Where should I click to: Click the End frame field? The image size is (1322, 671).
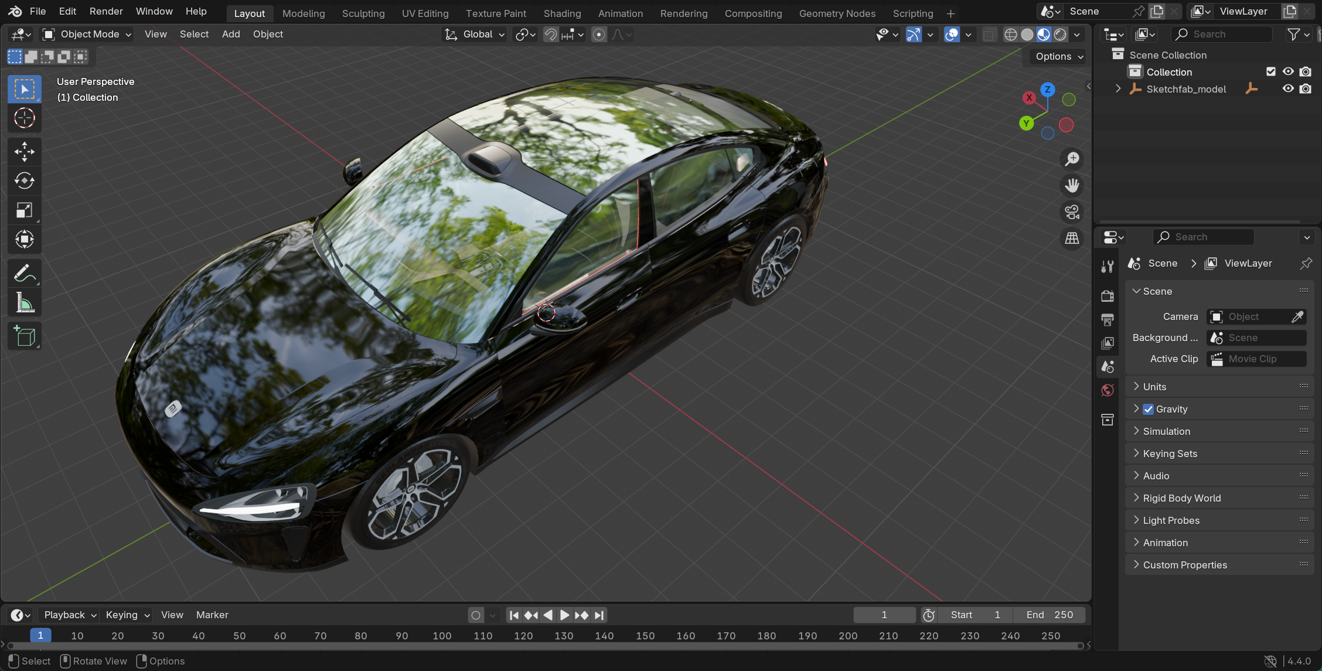(x=1049, y=615)
